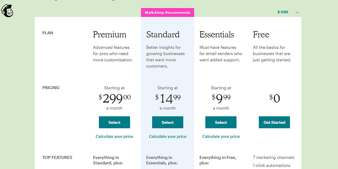The height and width of the screenshot is (169, 338).
Task: Click the Mailchimp Recommends pink badge
Action: click(x=168, y=13)
